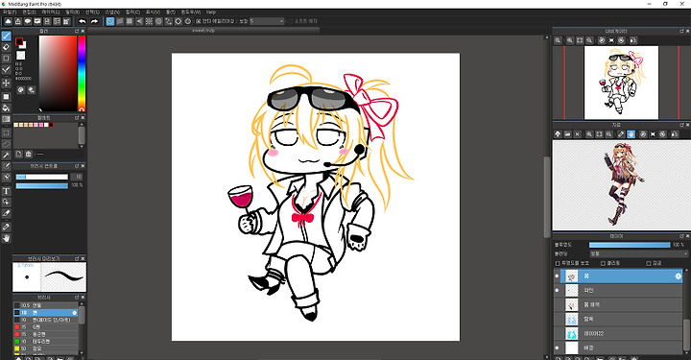Select the Brush tool
Image resolution: width=691 pixels, height=360 pixels.
coord(6,36)
